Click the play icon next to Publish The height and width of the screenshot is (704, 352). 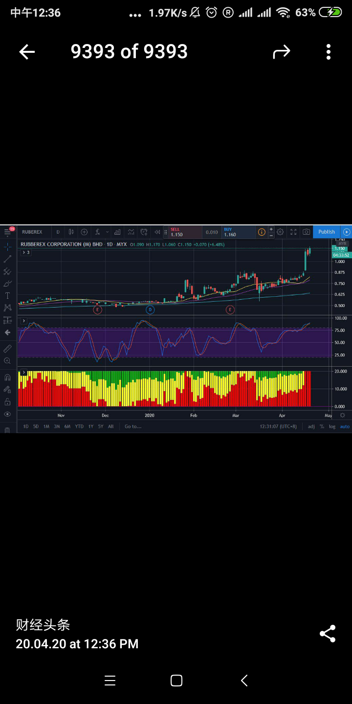pos(347,232)
